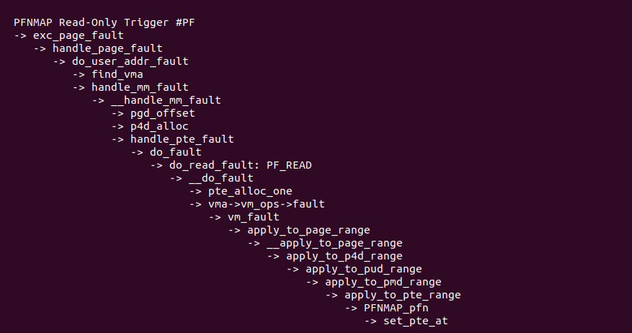Image resolution: width=632 pixels, height=333 pixels.
Task: Click the apply_to_pmd_range entry
Action: (383, 282)
